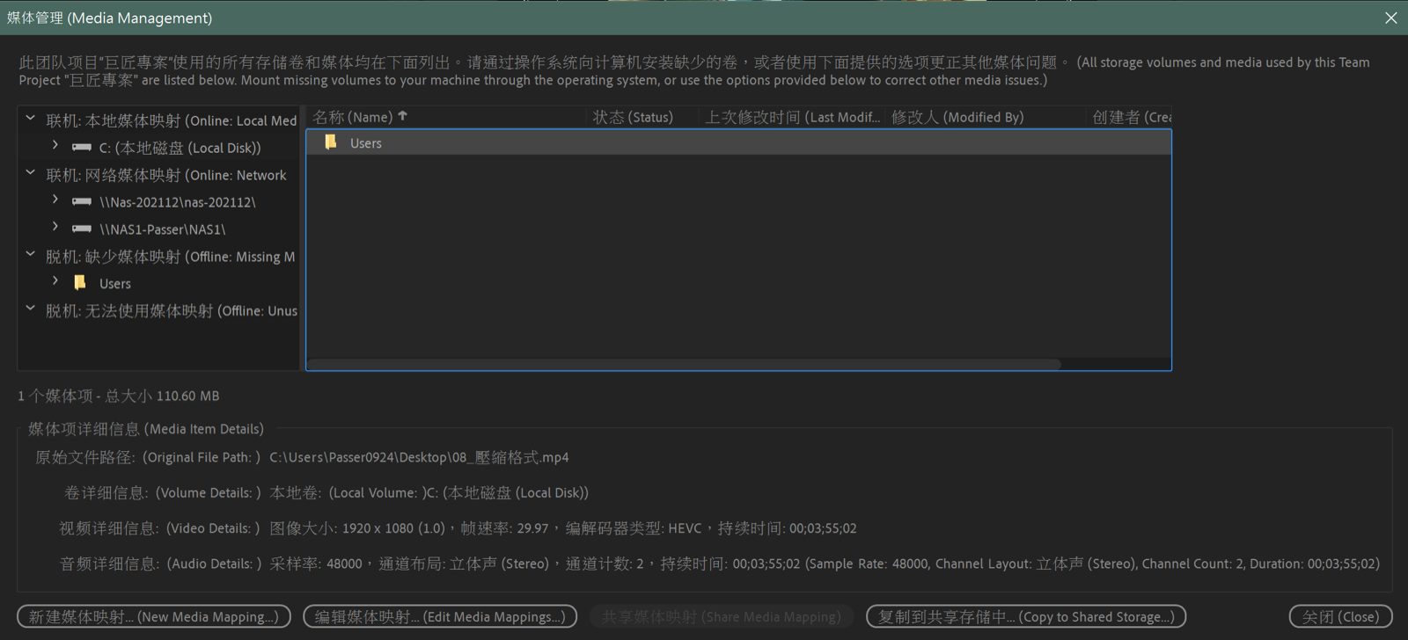Collapse the Offline: Unusable media mapping group
The width and height of the screenshot is (1408, 640).
click(30, 309)
